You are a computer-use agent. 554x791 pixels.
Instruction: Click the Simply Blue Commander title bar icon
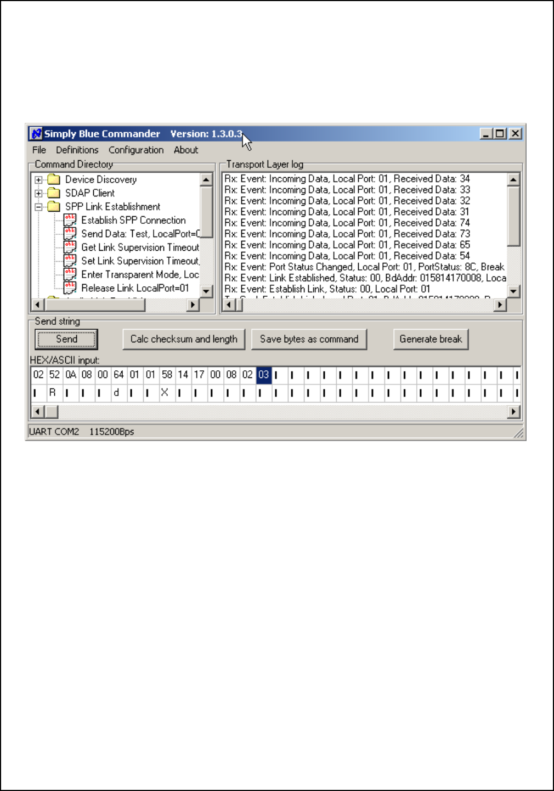pyautogui.click(x=36, y=133)
